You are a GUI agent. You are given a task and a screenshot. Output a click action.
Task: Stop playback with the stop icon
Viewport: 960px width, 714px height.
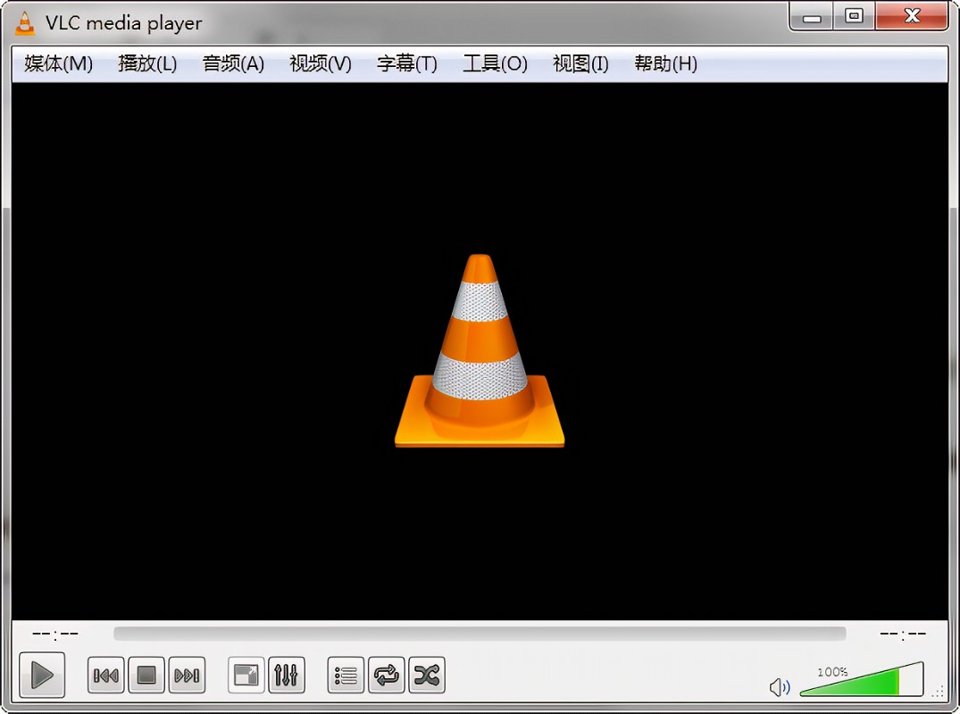(x=146, y=676)
